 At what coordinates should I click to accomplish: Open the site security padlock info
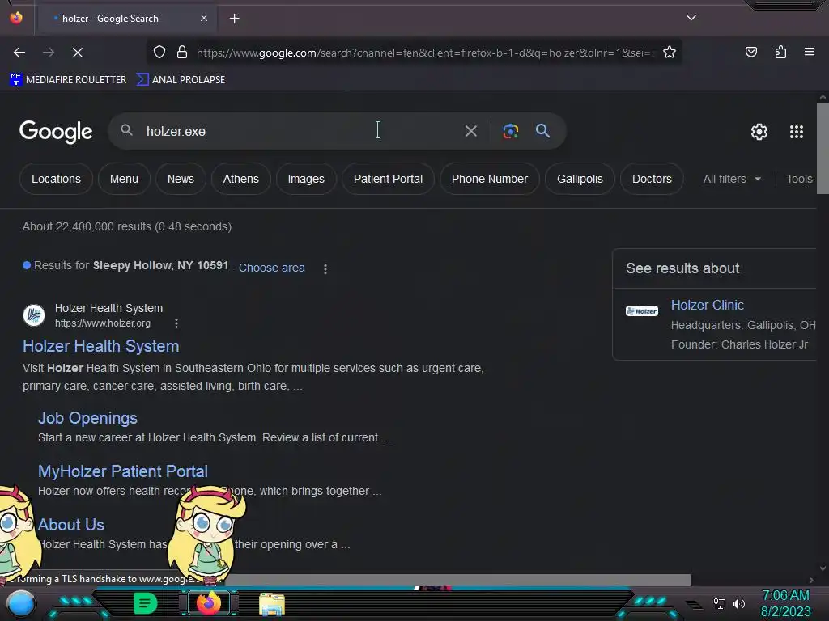click(x=182, y=53)
